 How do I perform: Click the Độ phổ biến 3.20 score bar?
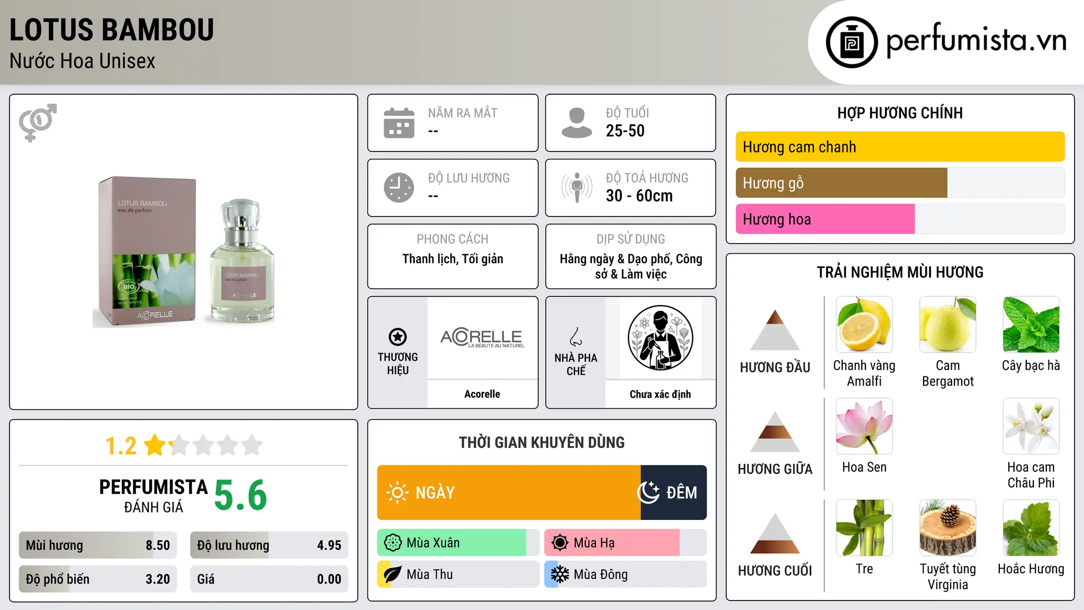[x=98, y=579]
